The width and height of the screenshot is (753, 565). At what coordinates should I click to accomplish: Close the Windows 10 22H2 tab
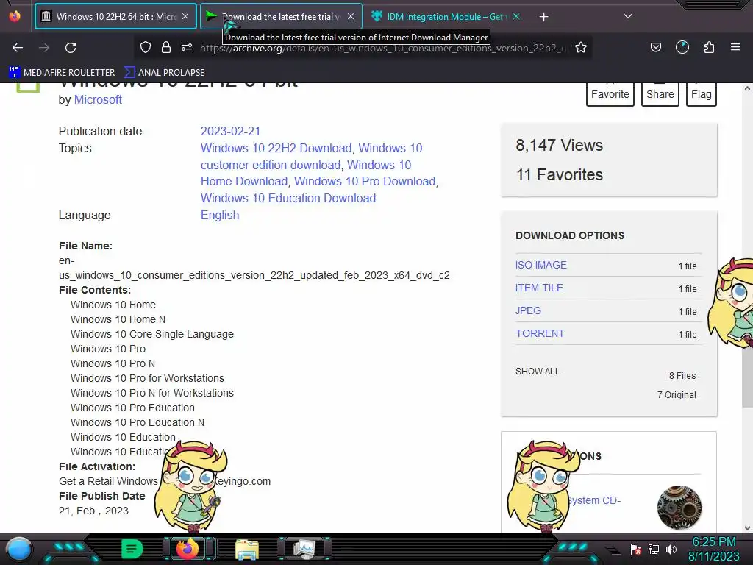tap(185, 16)
